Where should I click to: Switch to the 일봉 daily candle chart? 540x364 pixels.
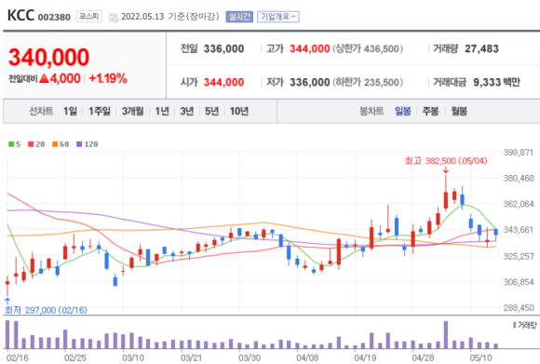pos(402,111)
